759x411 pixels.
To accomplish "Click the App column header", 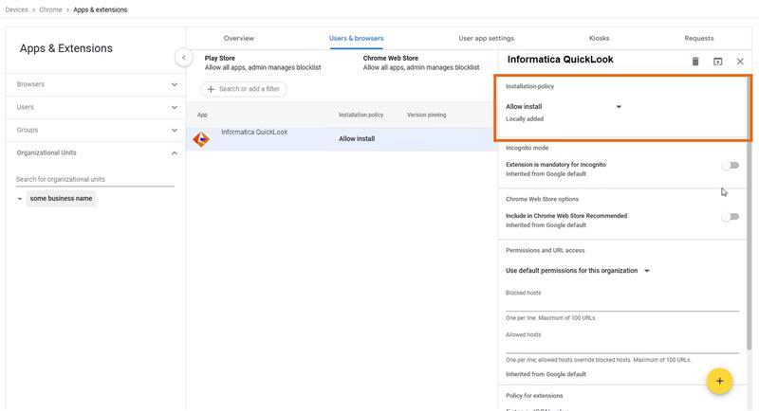I will point(202,115).
